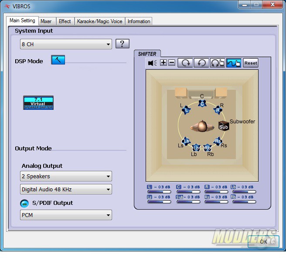Adjust the Ls channel volume slider
The height and width of the screenshot is (258, 286).
click(x=159, y=202)
